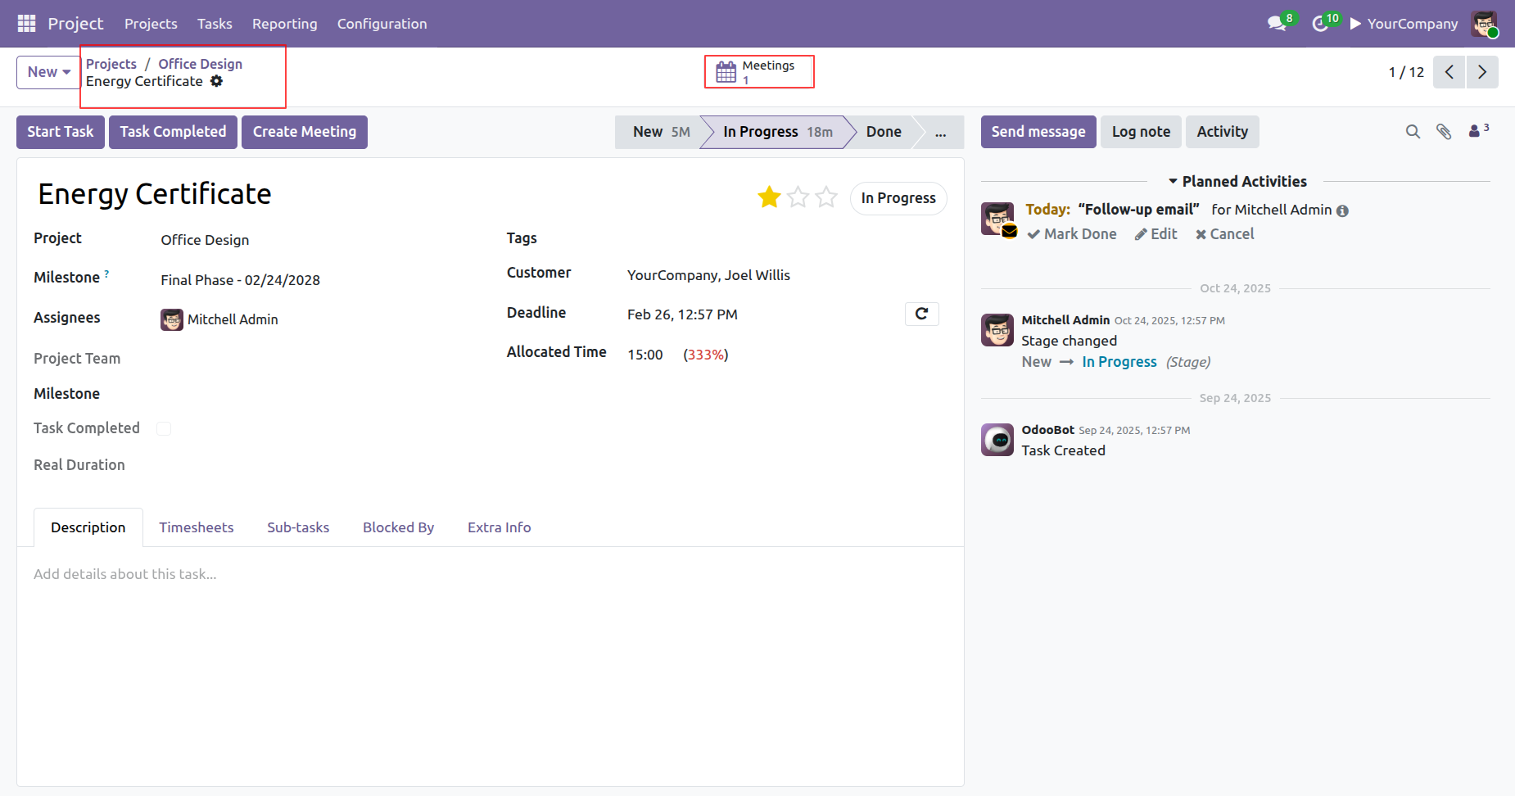Set priority to two stars
This screenshot has width=1515, height=796.
click(x=798, y=197)
